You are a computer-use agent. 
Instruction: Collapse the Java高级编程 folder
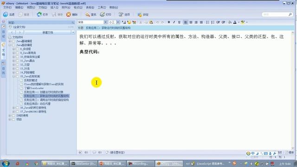tap(10, 45)
